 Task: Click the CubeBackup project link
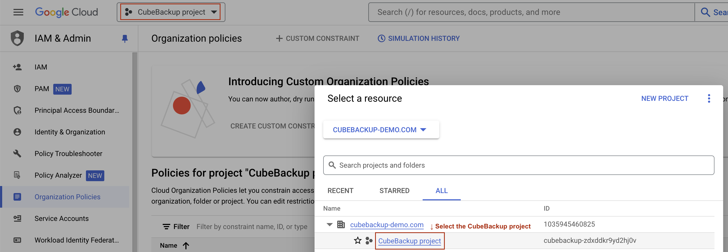[x=409, y=241]
